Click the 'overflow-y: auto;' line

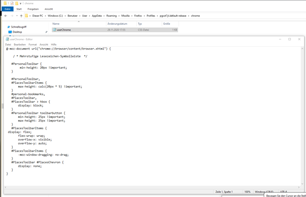[32, 143]
